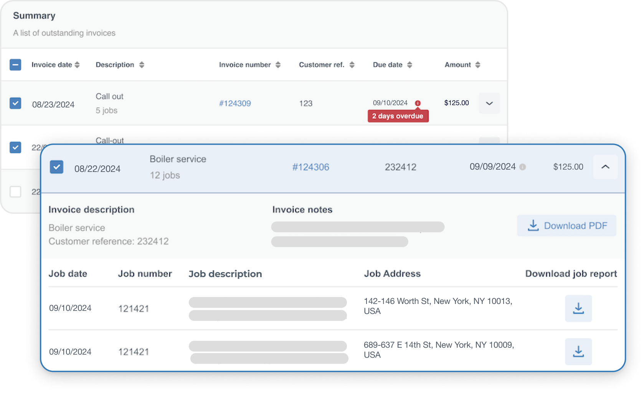The height and width of the screenshot is (393, 644).
Task: Sort by Invoice date column arrows
Action: pyautogui.click(x=77, y=65)
